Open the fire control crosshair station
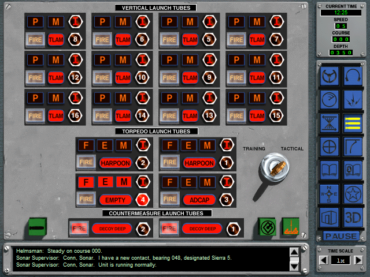Viewport: 370px width, 277px height. point(330,147)
